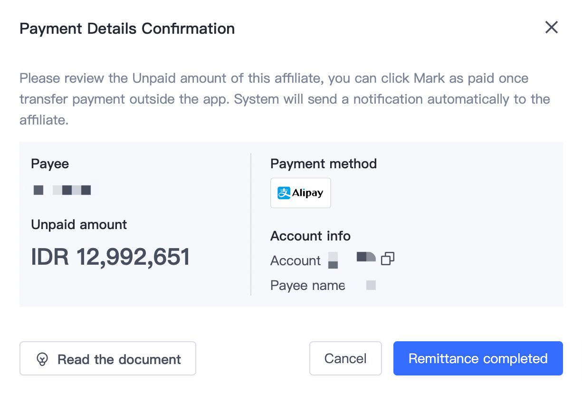Close the Payment Details Confirmation dialog
This screenshot has height=394, width=582.
[551, 28]
